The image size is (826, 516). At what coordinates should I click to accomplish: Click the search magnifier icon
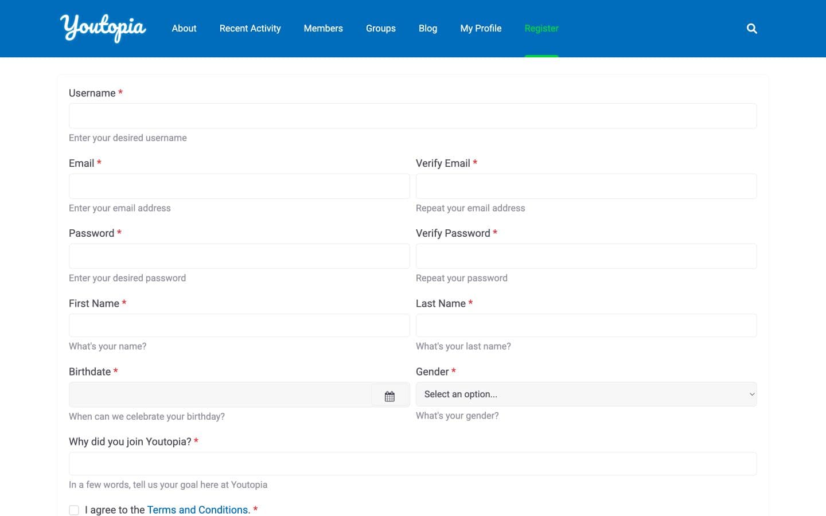coord(751,28)
